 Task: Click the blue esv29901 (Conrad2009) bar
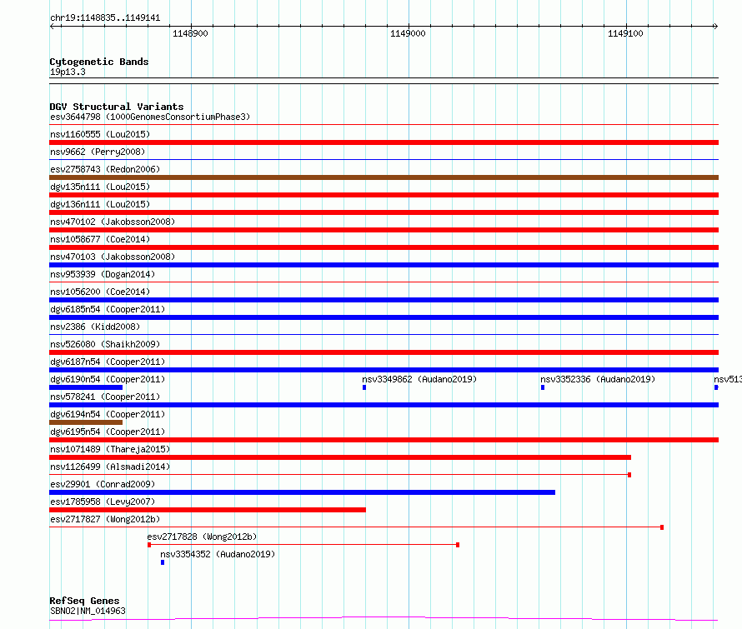pyautogui.click(x=302, y=492)
